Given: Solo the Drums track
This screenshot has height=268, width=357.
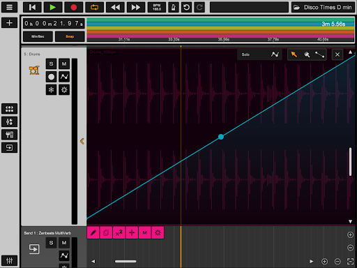Looking at the screenshot, I should coord(51,64).
